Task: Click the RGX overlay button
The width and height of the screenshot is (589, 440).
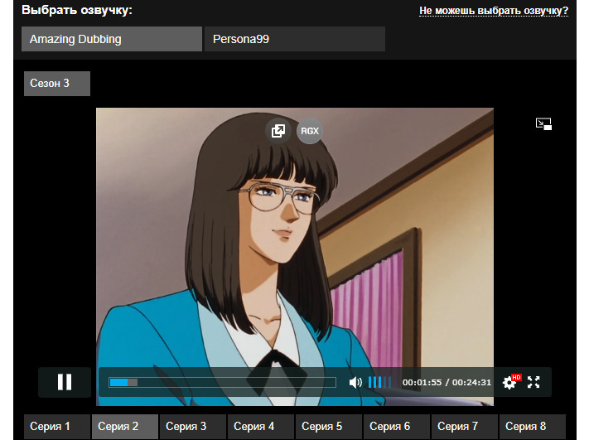Action: tap(309, 131)
